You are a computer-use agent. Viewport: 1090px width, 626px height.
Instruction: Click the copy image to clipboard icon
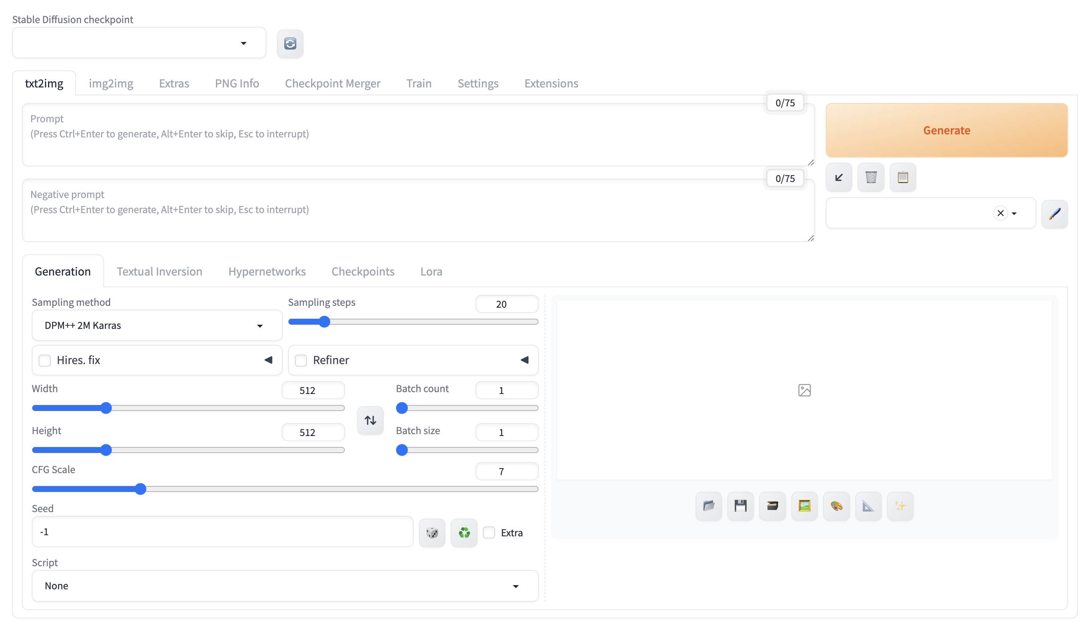tap(902, 178)
